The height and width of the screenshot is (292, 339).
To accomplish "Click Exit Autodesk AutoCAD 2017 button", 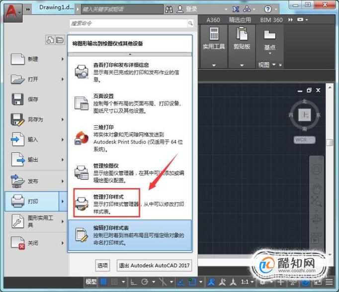I will pyautogui.click(x=154, y=266).
